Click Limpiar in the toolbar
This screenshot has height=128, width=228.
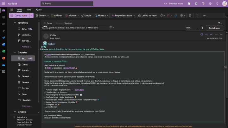coord(86,15)
